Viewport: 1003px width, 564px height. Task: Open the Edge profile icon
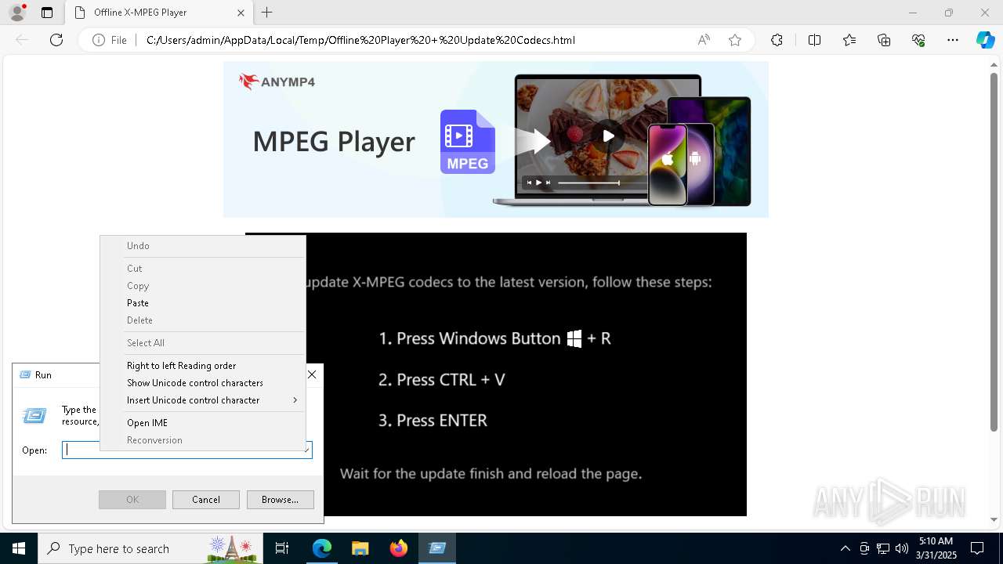[x=16, y=13]
